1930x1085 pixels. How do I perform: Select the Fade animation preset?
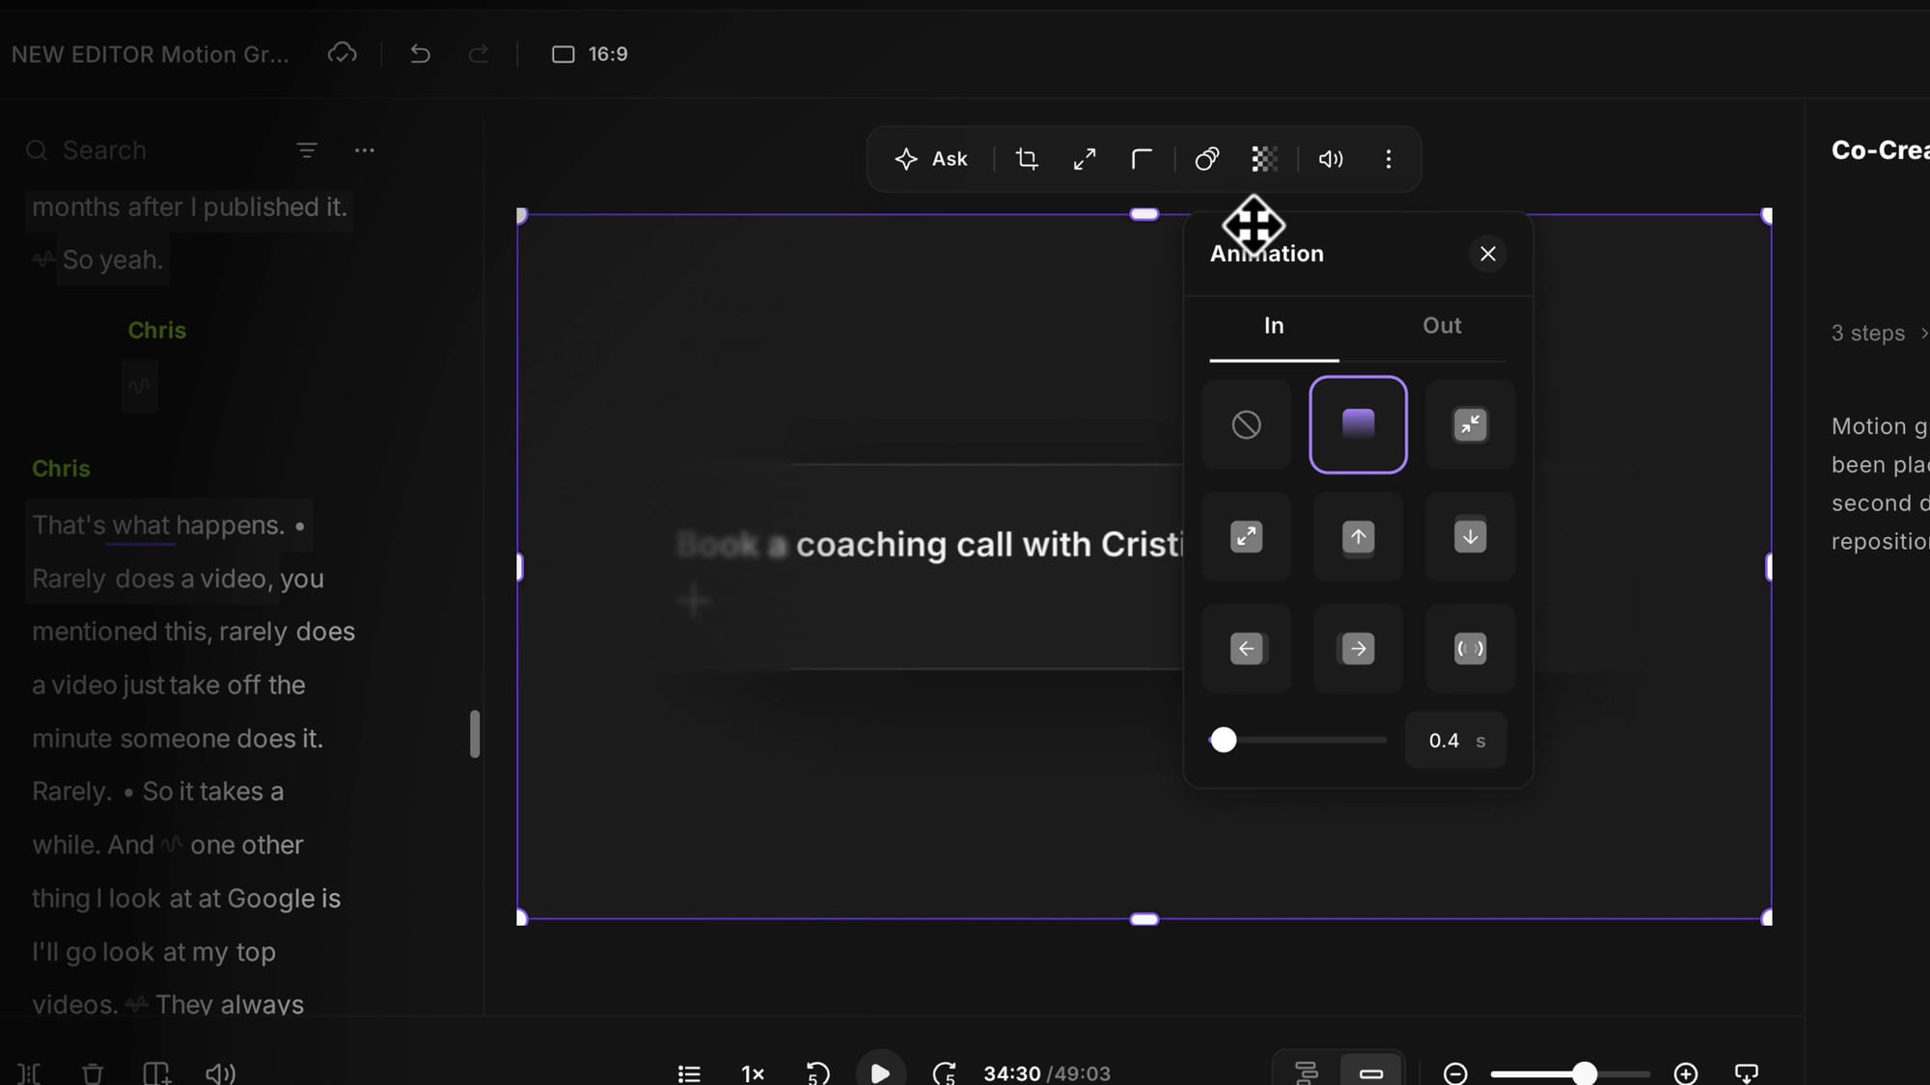(1358, 424)
